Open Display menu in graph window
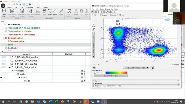Viewport: 185px width, 104px height. tap(107, 9)
